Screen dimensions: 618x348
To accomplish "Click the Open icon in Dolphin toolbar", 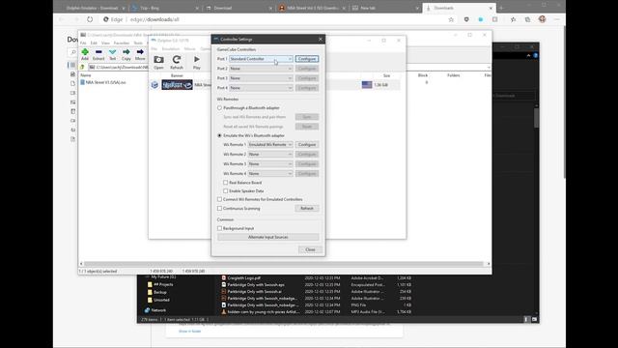I will [x=158, y=60].
